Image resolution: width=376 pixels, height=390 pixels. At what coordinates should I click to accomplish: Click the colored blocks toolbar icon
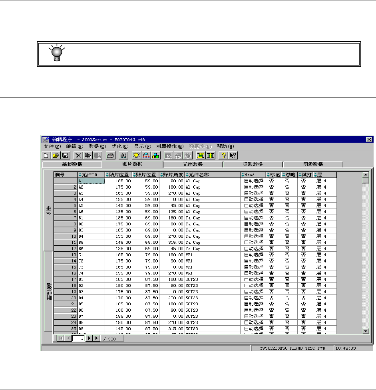click(156, 156)
